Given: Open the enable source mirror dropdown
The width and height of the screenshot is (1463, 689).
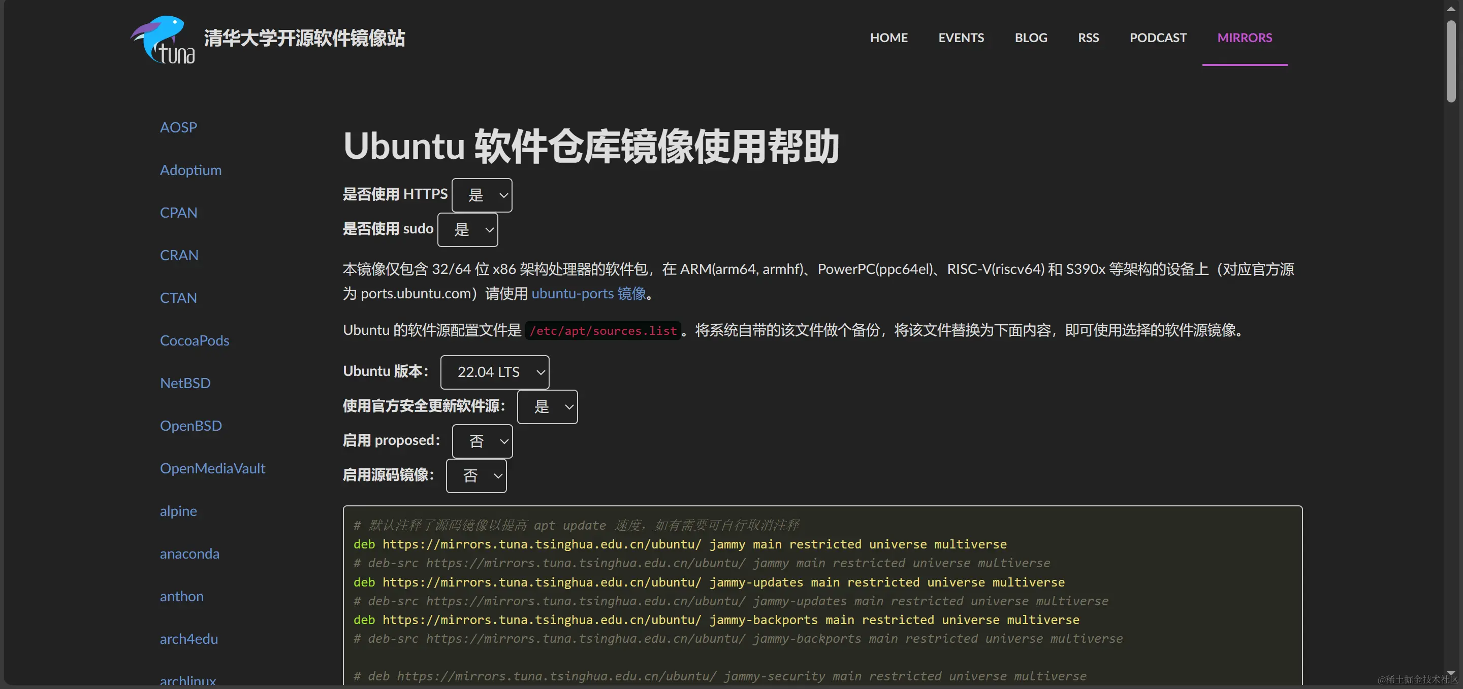Looking at the screenshot, I should (x=476, y=476).
